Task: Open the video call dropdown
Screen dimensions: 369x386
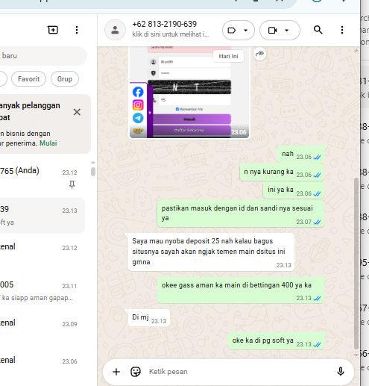Action: tap(280, 31)
